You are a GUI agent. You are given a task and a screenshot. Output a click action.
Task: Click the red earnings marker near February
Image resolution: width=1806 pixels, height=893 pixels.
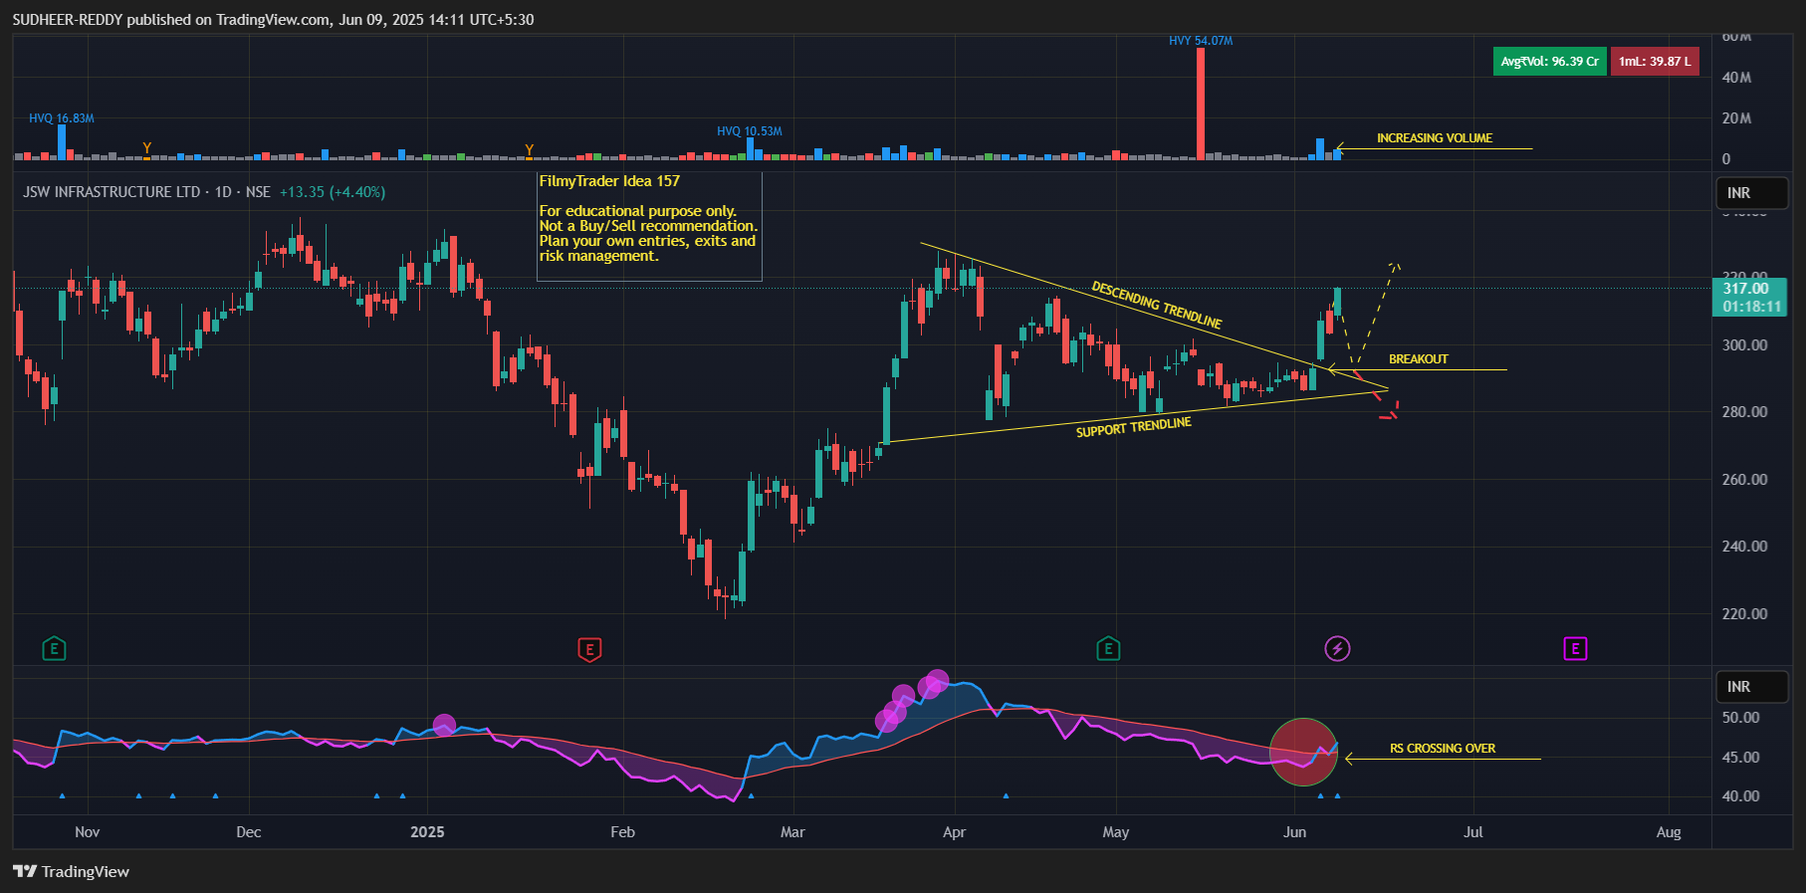point(589,650)
